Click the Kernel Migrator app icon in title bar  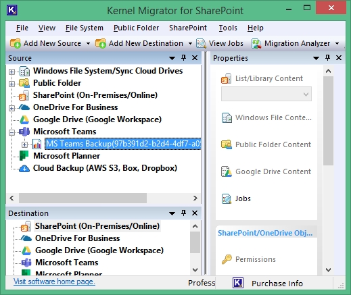[x=12, y=10]
